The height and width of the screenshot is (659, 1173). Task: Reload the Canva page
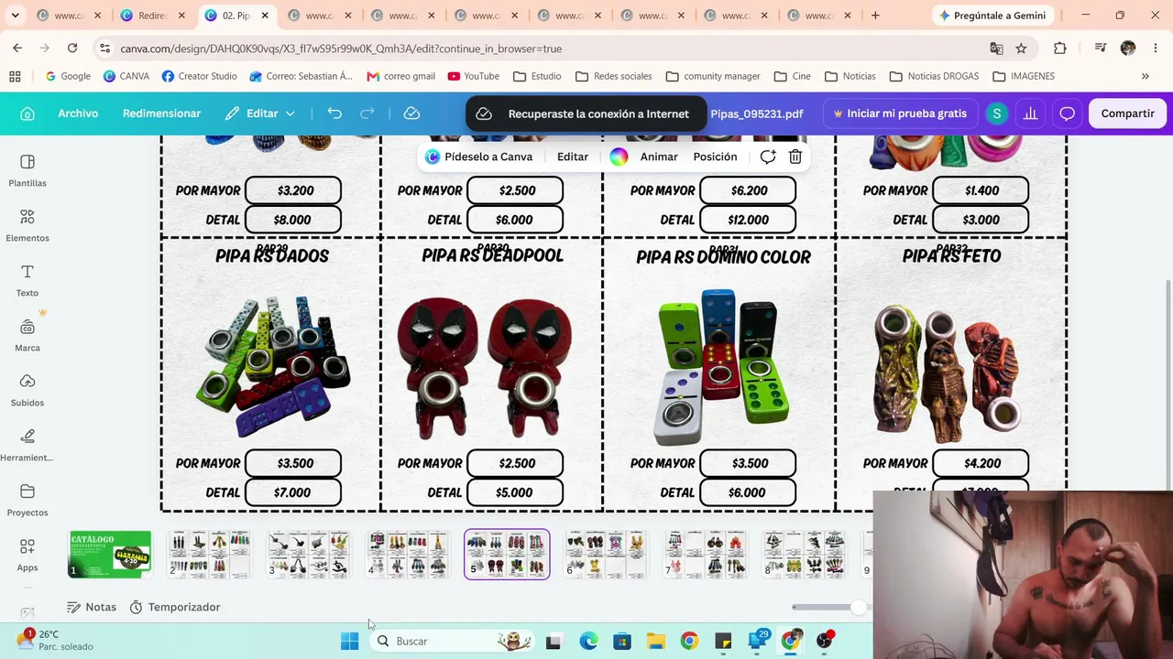[72, 49]
